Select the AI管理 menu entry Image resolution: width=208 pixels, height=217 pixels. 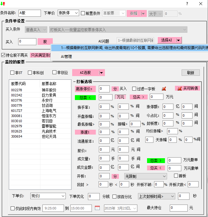(66, 56)
